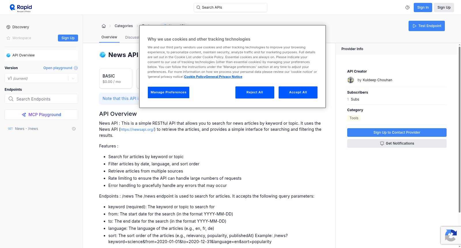
Task: Click Sign Up to Contact Provider
Action: click(x=397, y=132)
